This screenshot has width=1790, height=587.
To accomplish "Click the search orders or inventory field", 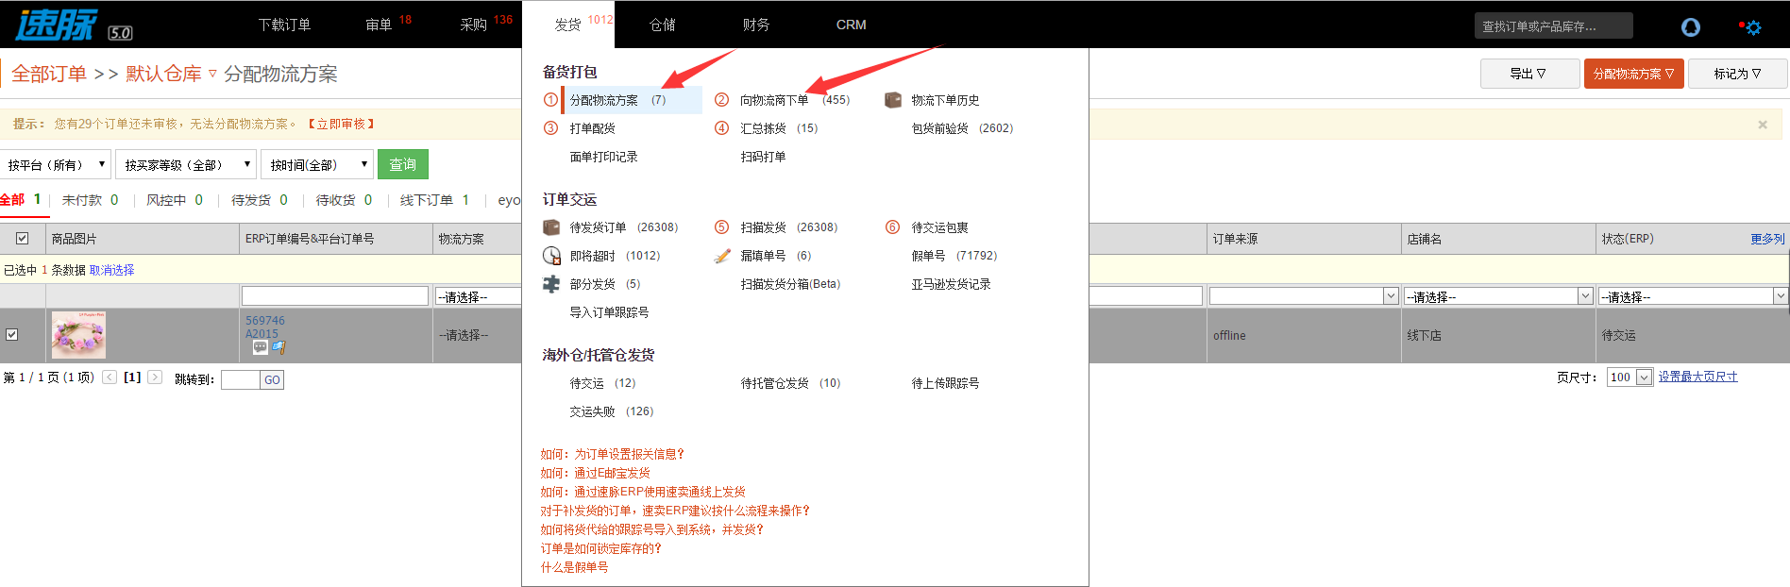I will pyautogui.click(x=1553, y=25).
